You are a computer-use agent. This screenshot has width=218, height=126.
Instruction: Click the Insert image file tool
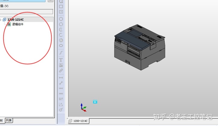(61, 65)
